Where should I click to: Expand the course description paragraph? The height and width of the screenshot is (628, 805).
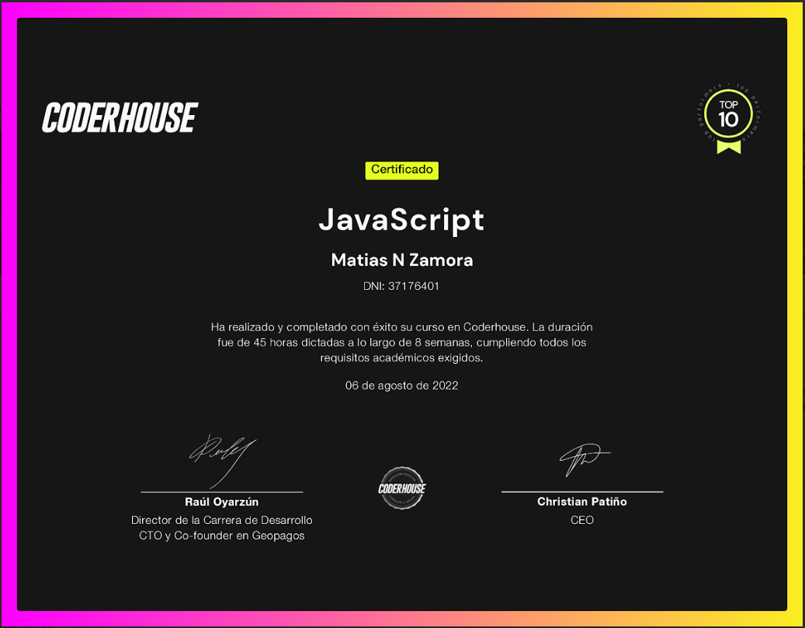point(401,342)
